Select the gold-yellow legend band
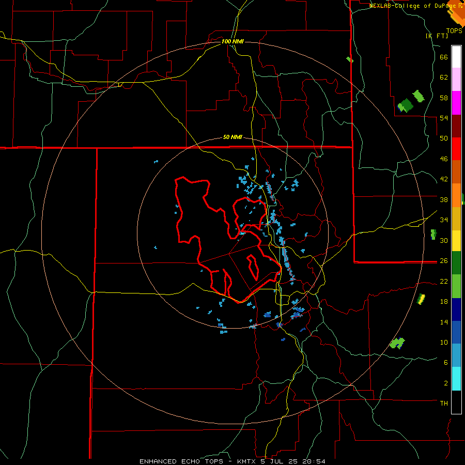Image resolution: width=465 pixels, height=465 pixels. pos(456,219)
